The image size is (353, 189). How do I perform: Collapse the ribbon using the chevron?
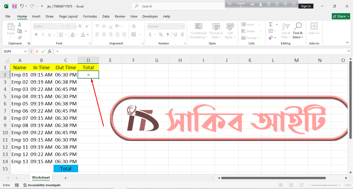[x=347, y=43]
